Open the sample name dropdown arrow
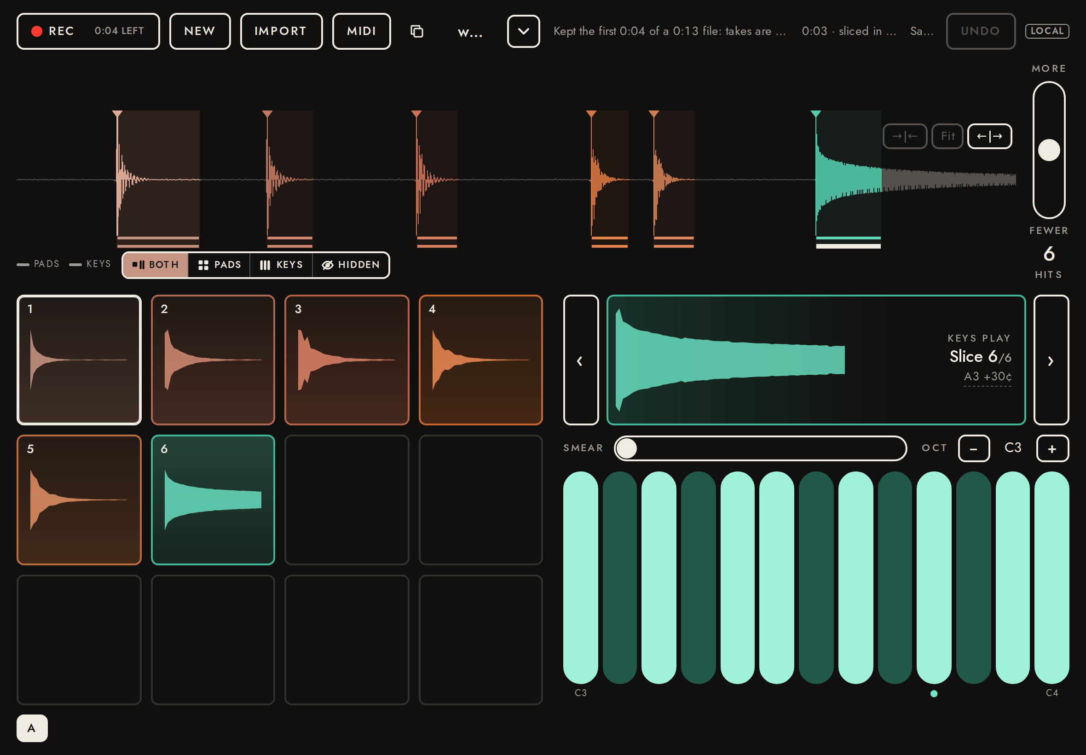 [x=523, y=31]
